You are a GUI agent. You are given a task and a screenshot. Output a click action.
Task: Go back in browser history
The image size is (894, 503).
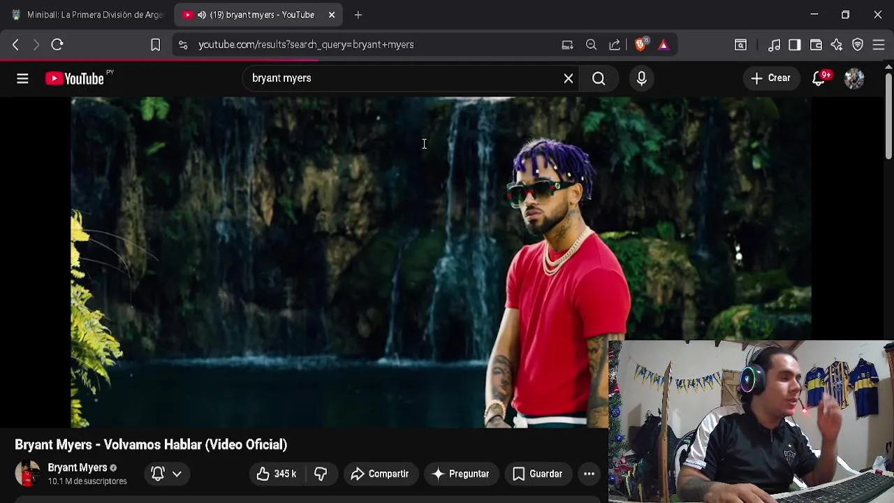15,45
